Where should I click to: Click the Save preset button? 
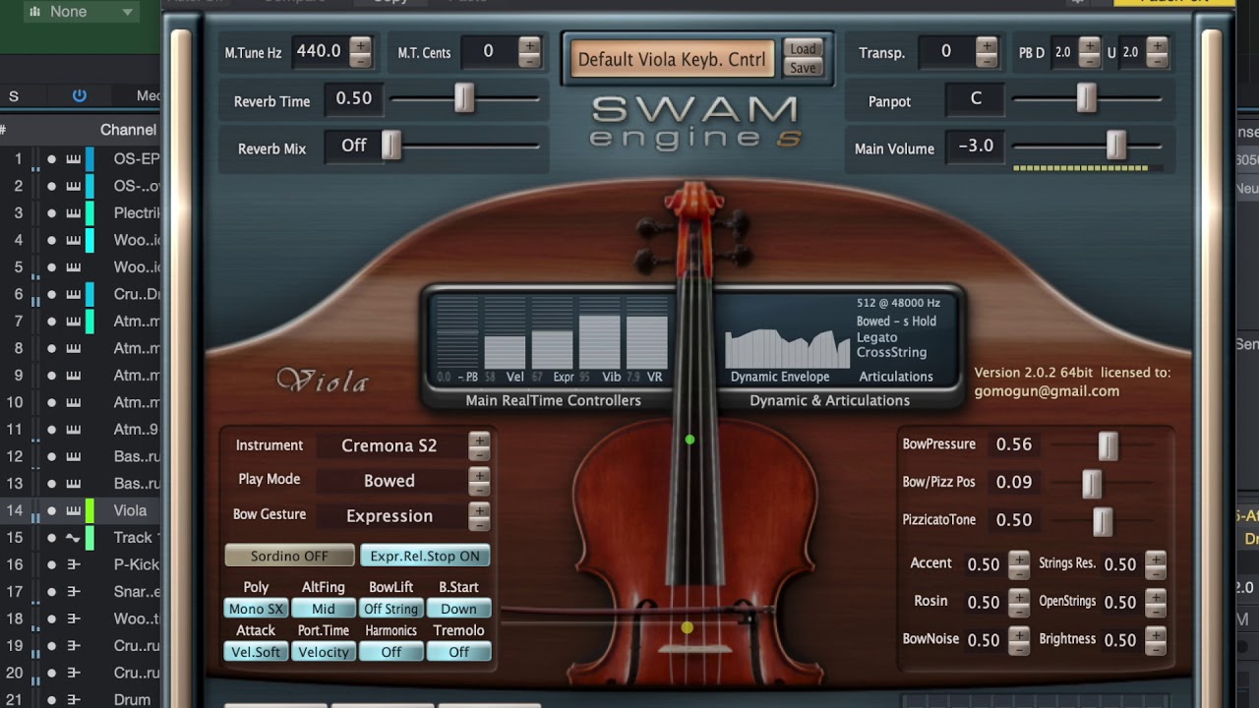click(803, 69)
